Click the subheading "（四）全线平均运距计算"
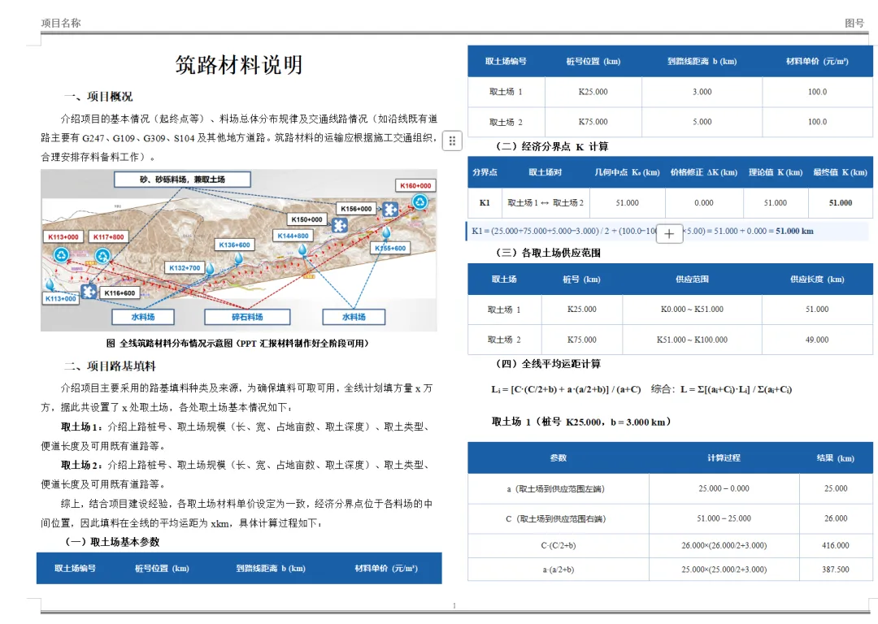This screenshot has height=624, width=878. click(x=546, y=364)
